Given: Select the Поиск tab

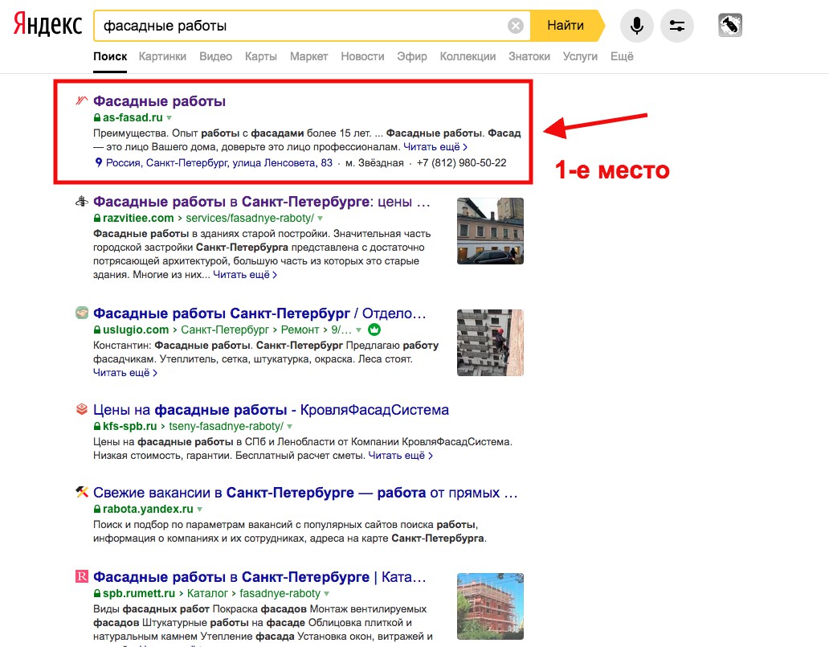Looking at the screenshot, I should (x=110, y=56).
